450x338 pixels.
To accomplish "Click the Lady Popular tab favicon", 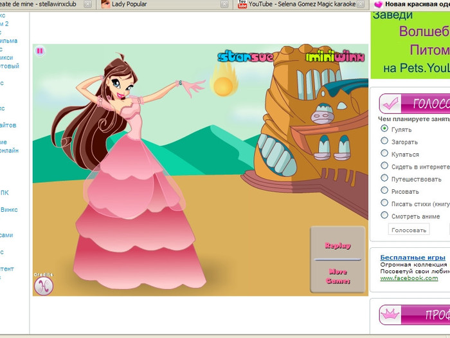I will click(x=105, y=5).
